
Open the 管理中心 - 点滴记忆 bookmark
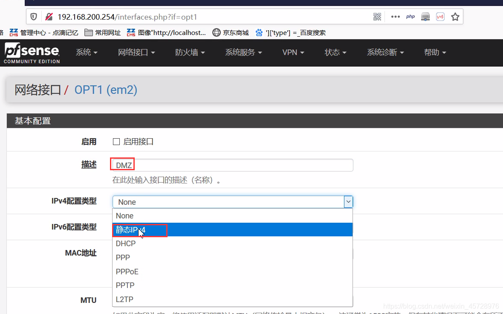(44, 32)
